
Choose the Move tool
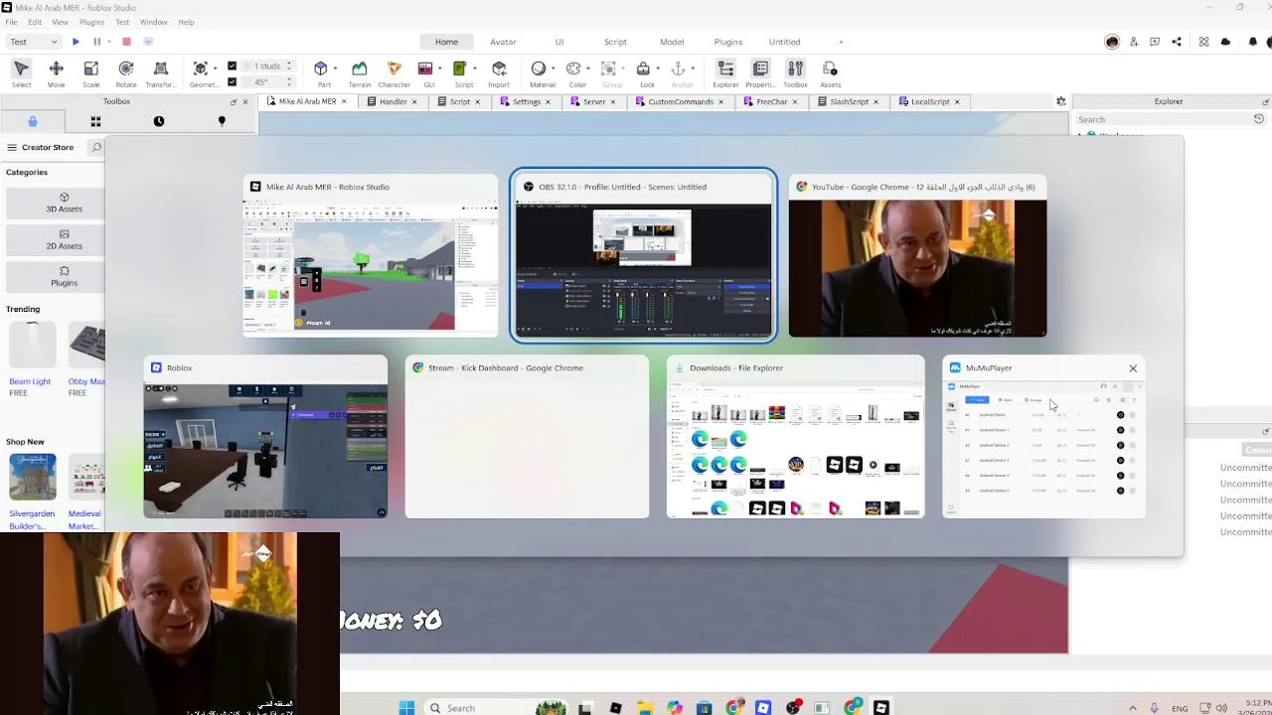[56, 73]
